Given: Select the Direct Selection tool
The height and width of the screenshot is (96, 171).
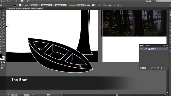Looking at the screenshot, I should 3,12.
